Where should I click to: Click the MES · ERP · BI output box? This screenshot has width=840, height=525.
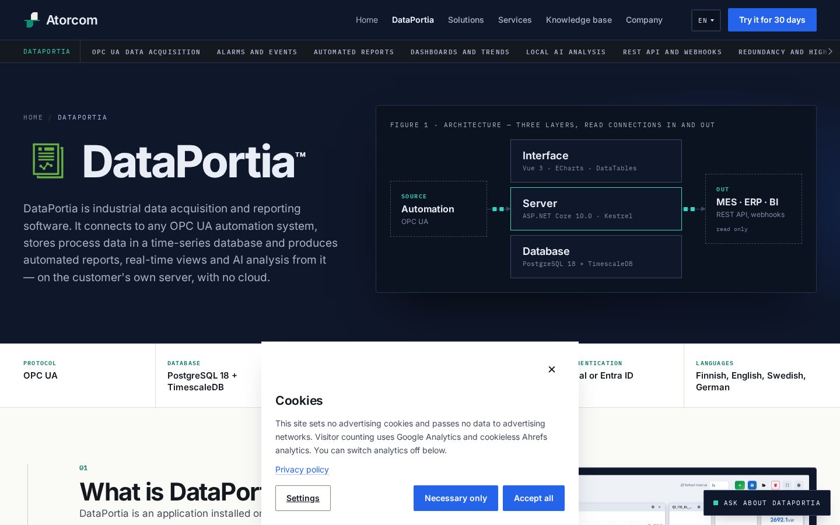(x=754, y=209)
